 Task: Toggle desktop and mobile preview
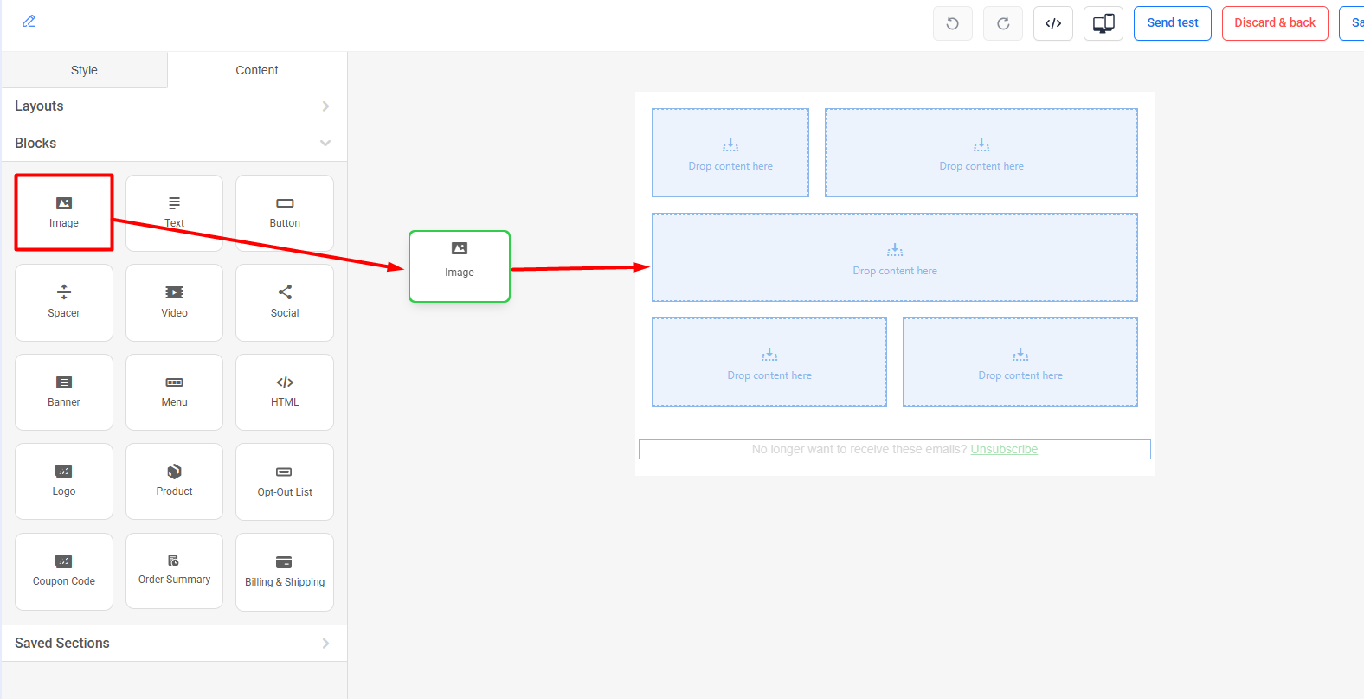coord(1103,23)
